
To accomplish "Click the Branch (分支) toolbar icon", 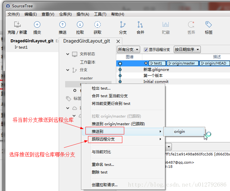I will pyautogui.click(x=123, y=24).
